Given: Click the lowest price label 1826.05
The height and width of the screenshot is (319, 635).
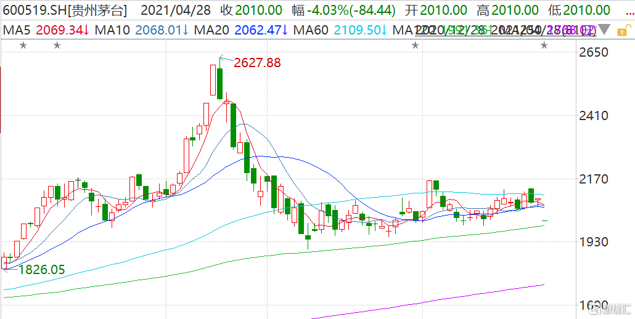Looking at the screenshot, I should 41,270.
